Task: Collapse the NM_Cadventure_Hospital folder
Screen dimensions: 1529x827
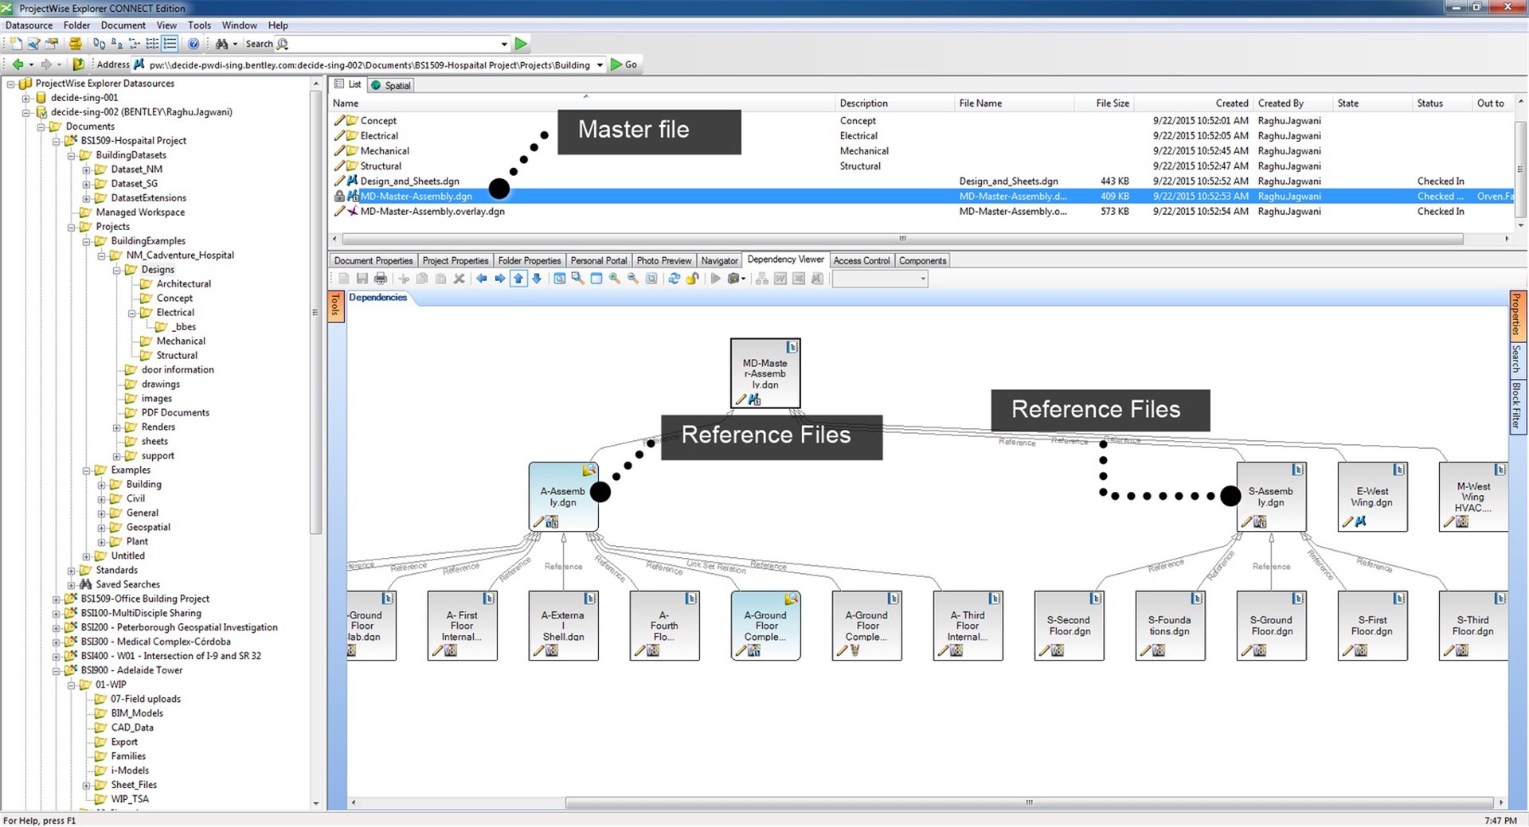Action: (x=101, y=256)
